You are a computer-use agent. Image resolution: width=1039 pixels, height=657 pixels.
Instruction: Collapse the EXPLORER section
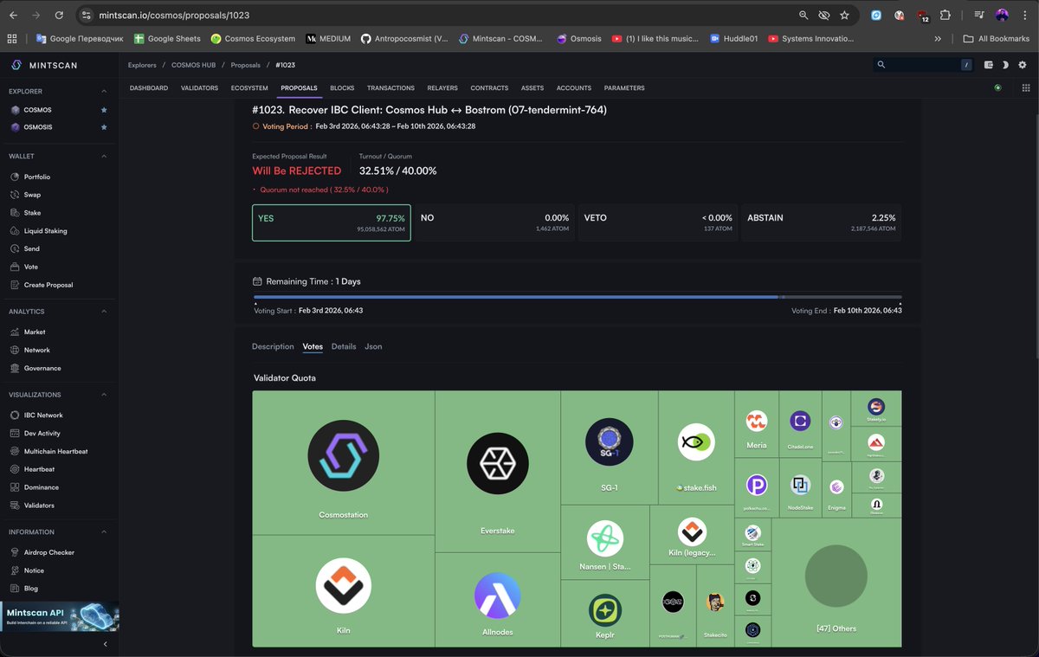[x=104, y=91]
